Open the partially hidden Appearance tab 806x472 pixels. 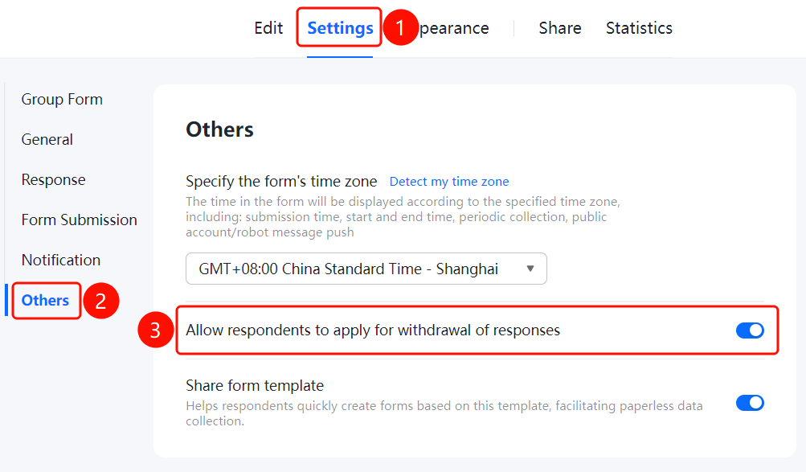point(454,28)
